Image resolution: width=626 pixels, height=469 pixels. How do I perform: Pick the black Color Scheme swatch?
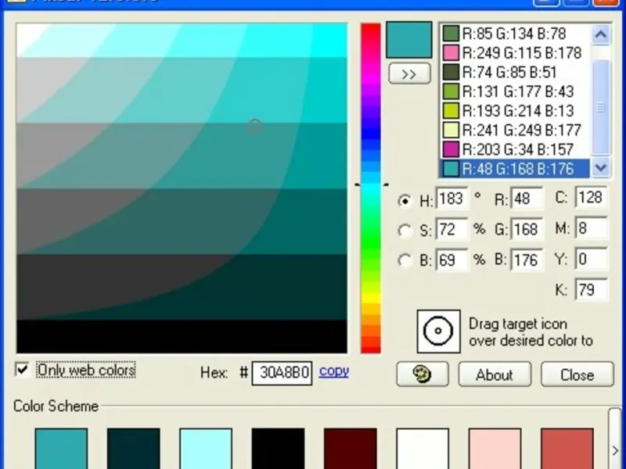[x=278, y=449]
